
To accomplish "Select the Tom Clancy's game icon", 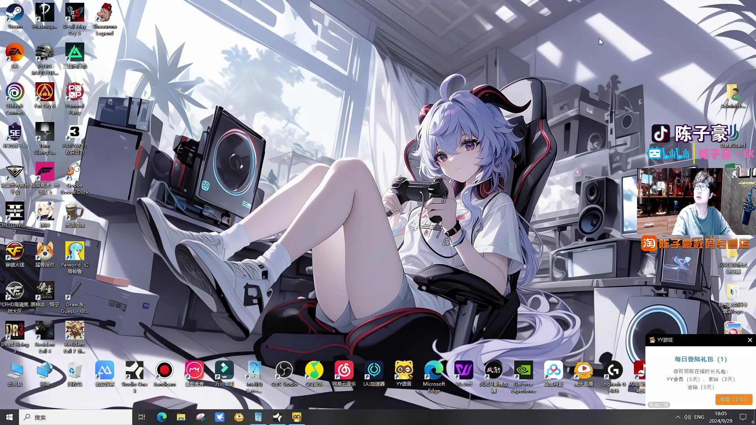I will coord(44,138).
